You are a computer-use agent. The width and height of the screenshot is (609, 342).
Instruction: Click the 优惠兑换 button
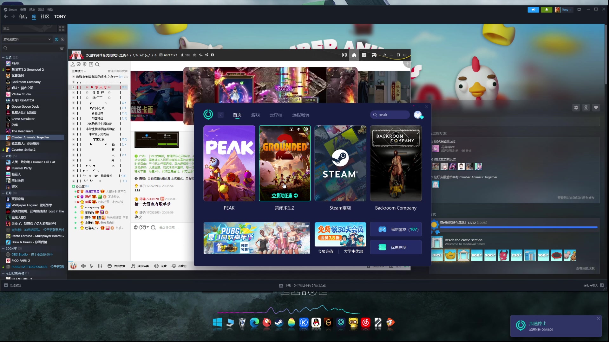pos(396,247)
